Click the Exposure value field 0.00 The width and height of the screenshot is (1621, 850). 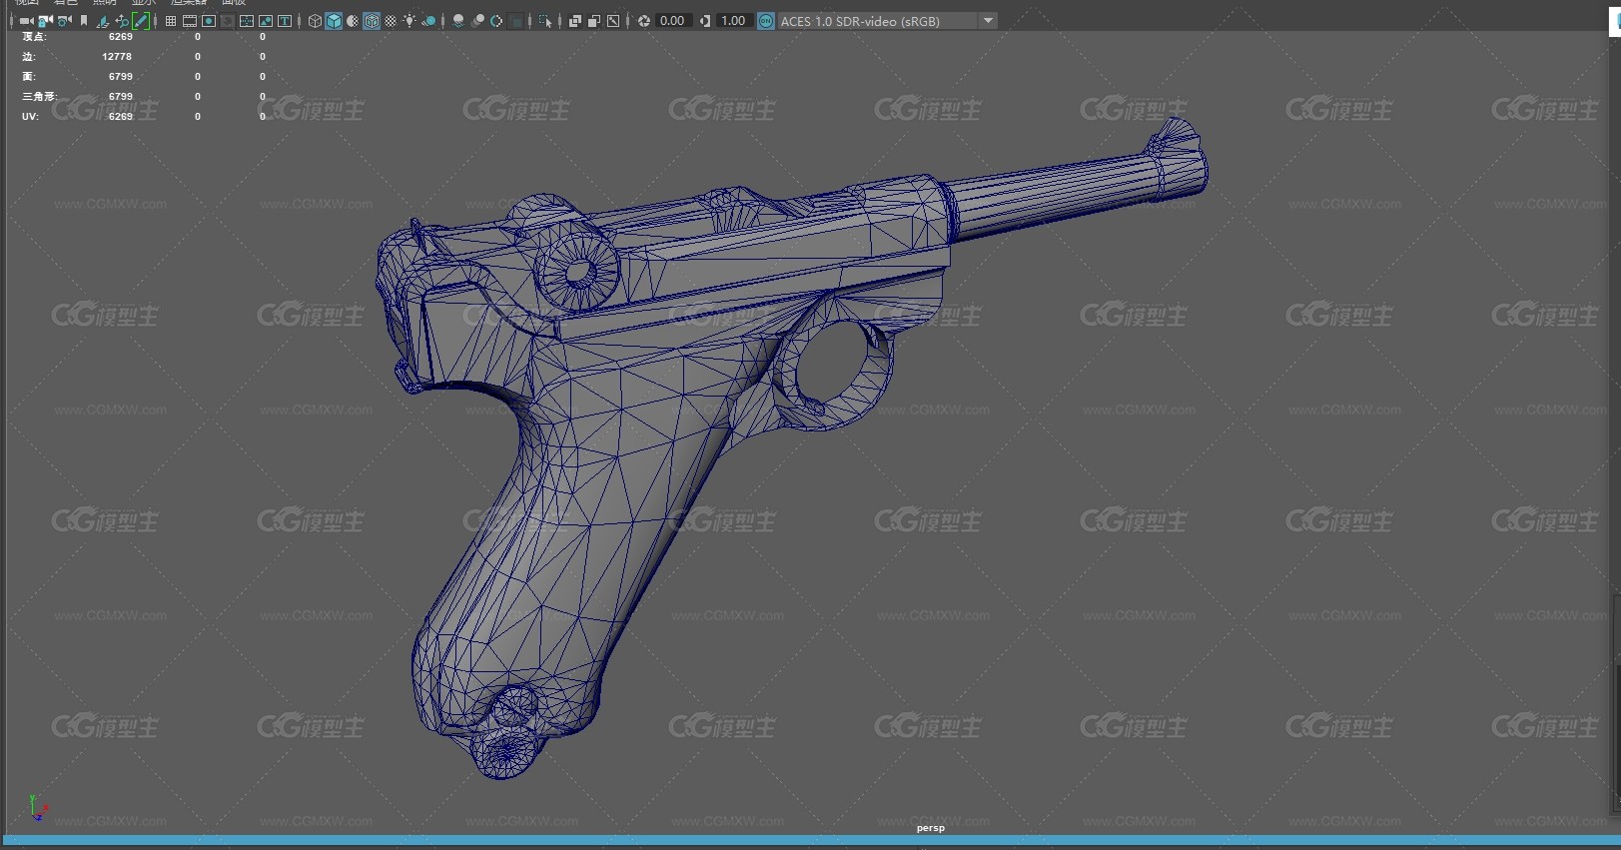pos(673,21)
